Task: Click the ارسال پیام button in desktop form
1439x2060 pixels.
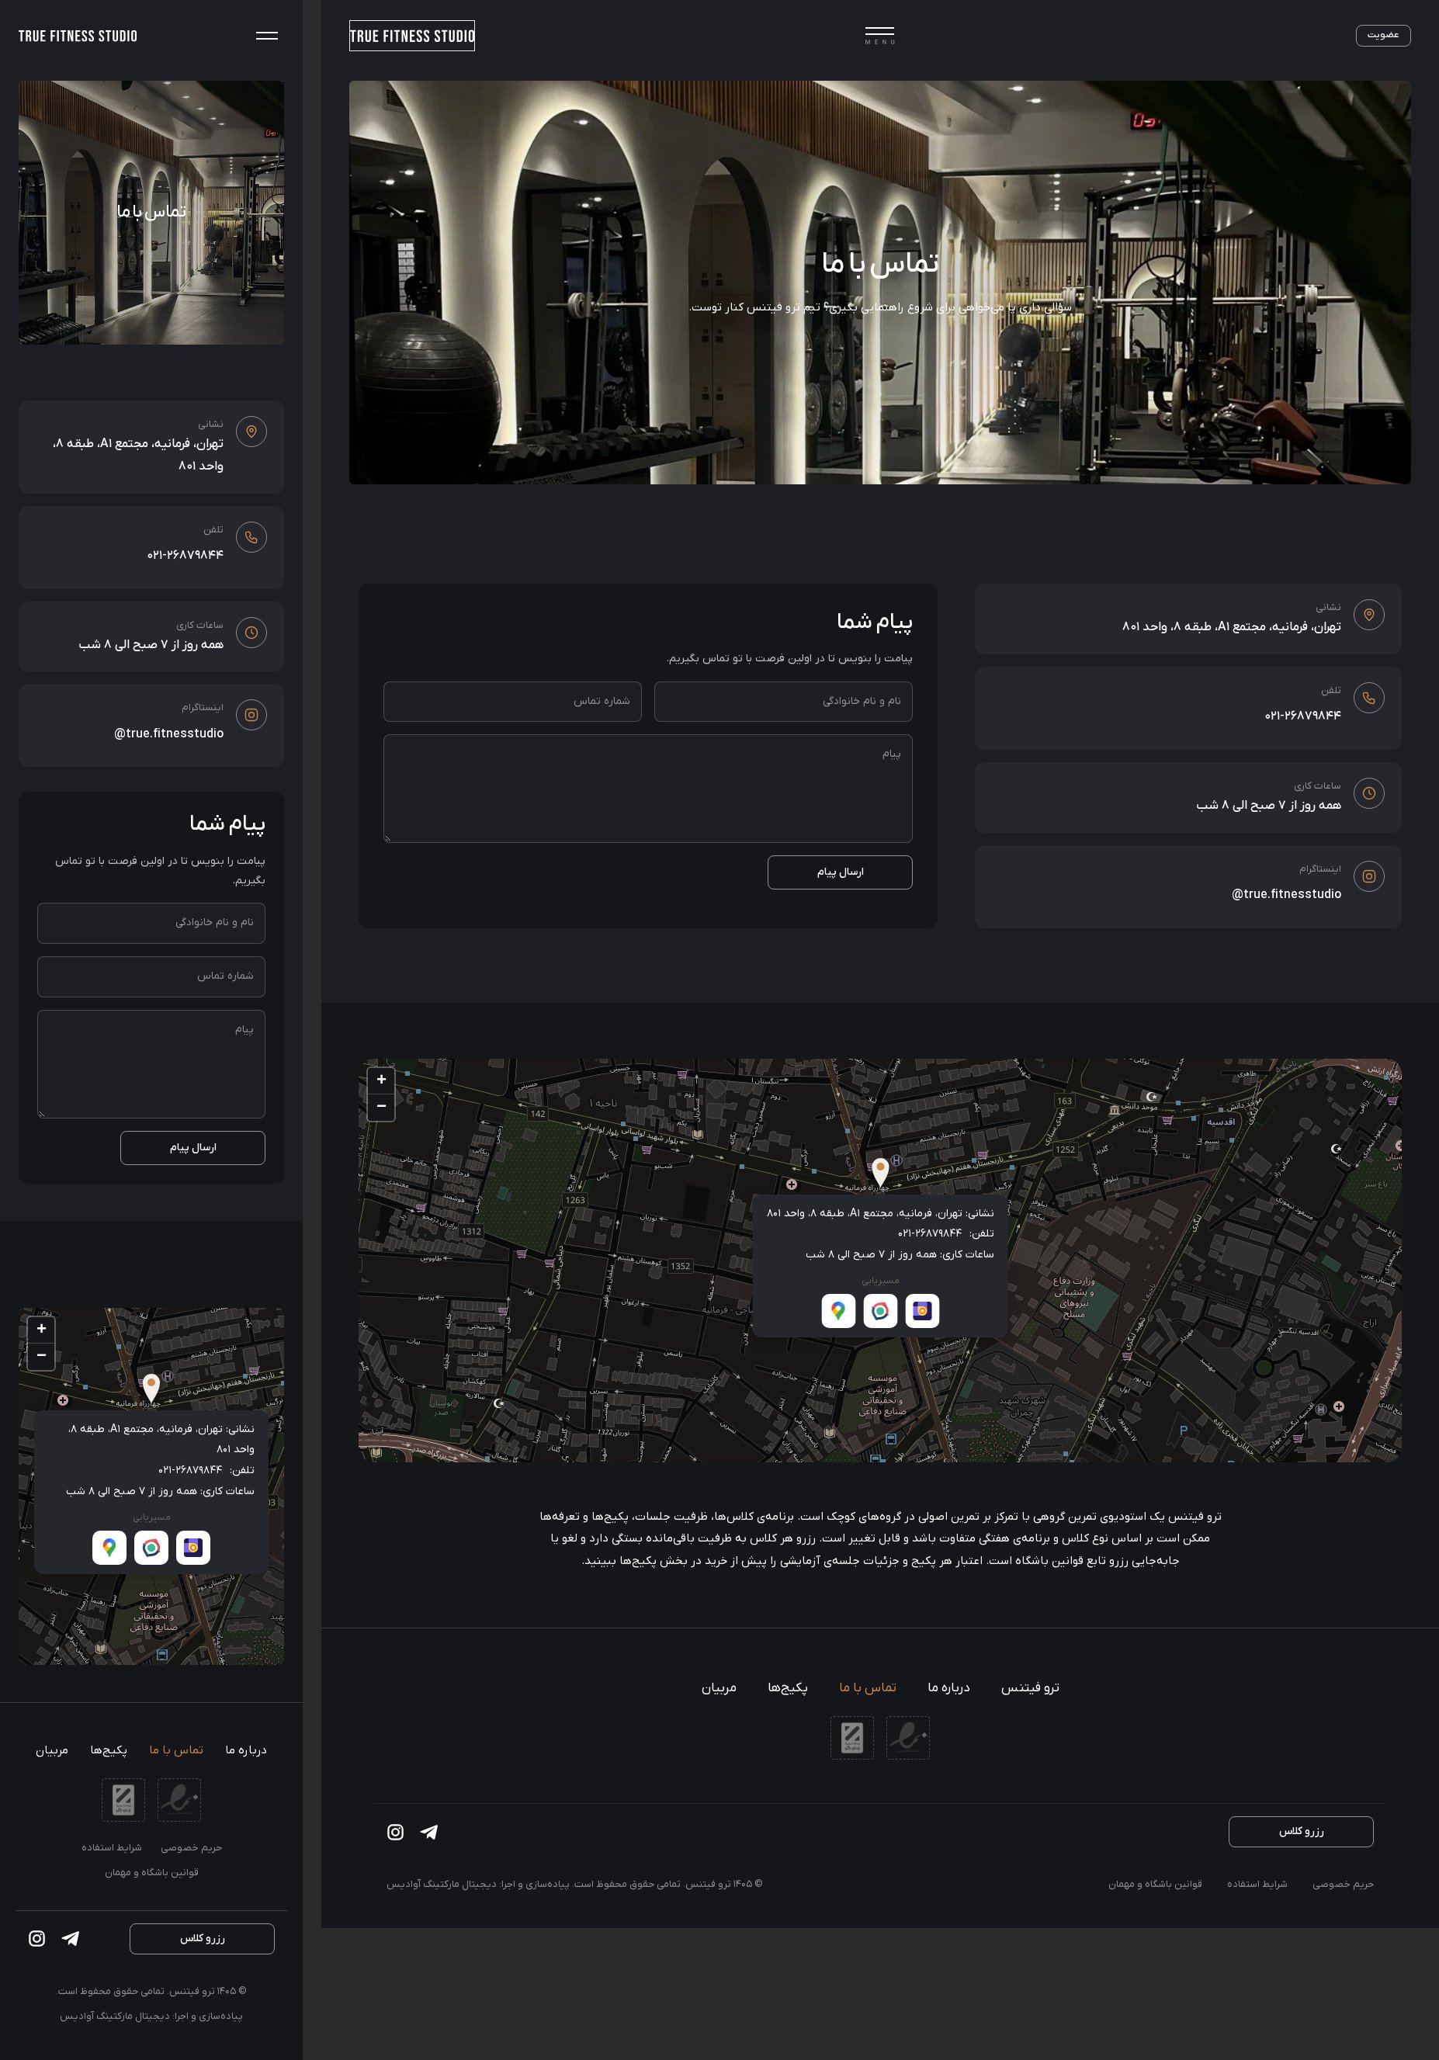Action: tap(840, 872)
